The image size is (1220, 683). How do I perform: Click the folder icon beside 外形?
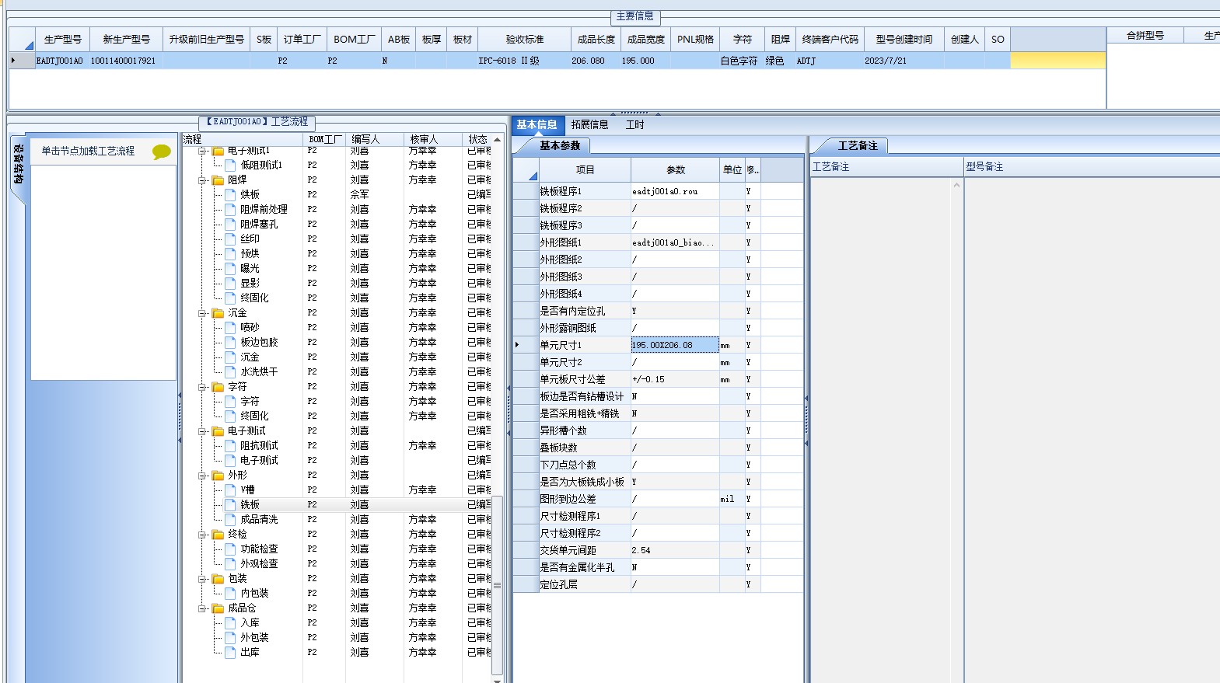218,476
